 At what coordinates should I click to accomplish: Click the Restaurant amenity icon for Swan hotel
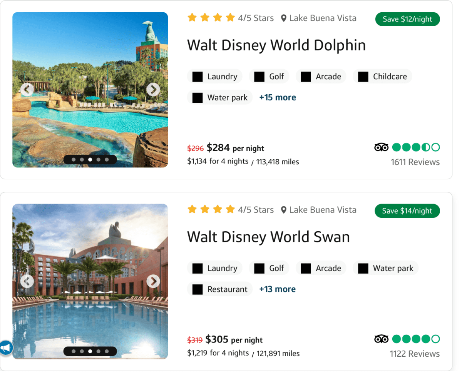tap(197, 289)
